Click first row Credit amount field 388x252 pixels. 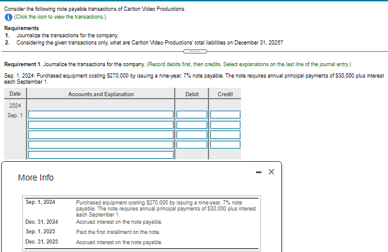pos(225,115)
